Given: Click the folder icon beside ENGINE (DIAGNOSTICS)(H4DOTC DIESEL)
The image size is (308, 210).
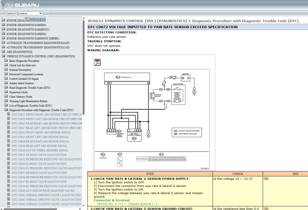Looking at the screenshot, I should pos(3,38).
